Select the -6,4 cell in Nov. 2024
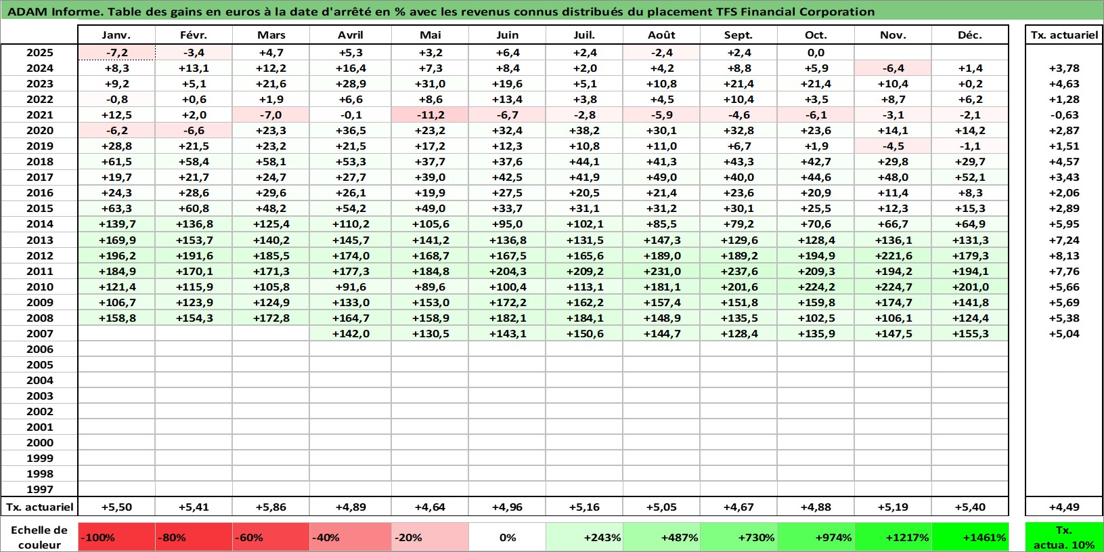Viewport: 1104px width, 552px height. (893, 68)
